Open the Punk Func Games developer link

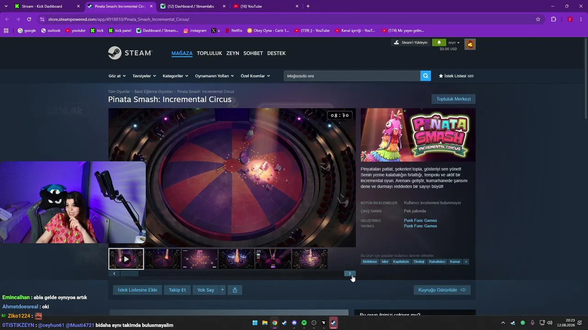coord(420,220)
